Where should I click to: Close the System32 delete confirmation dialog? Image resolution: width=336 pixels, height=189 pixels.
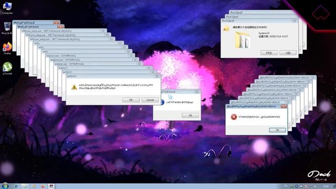pos(295,20)
